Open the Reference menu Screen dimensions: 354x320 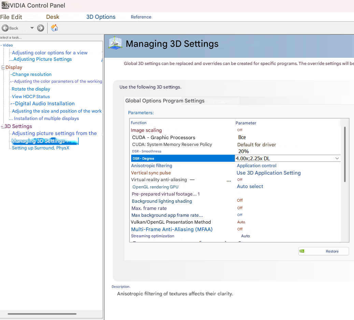pyautogui.click(x=141, y=17)
